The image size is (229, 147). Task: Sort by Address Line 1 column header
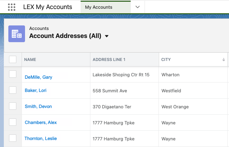coord(109,60)
